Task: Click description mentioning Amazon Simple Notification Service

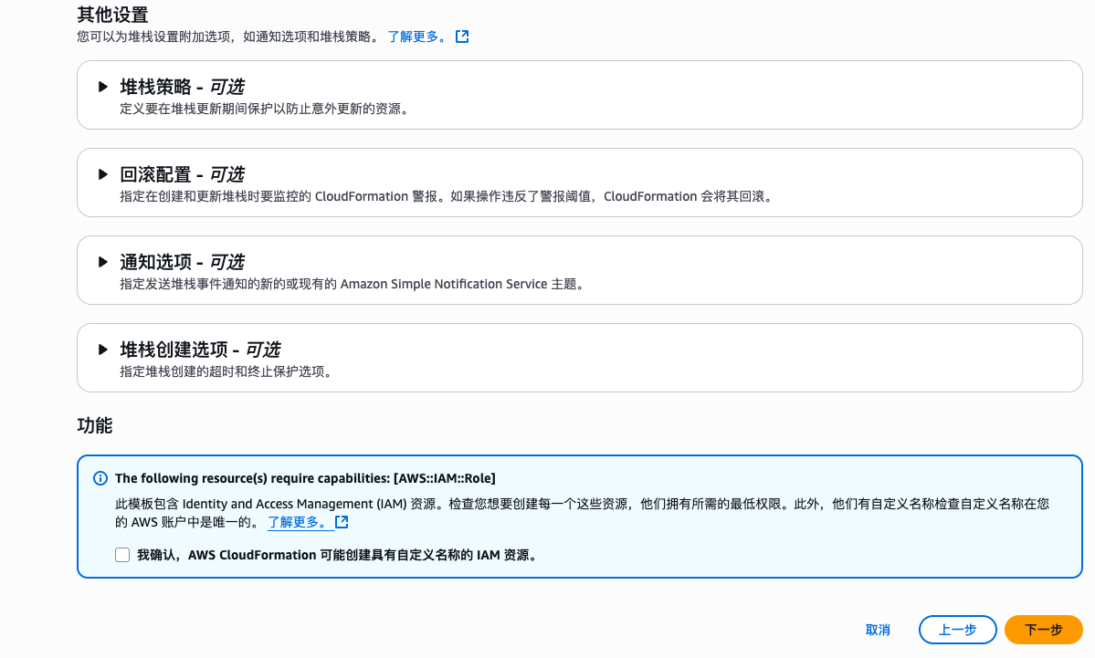Action: tap(354, 284)
